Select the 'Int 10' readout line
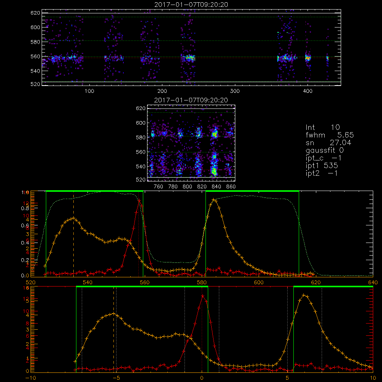This screenshot has width=382, height=382. click(x=323, y=127)
